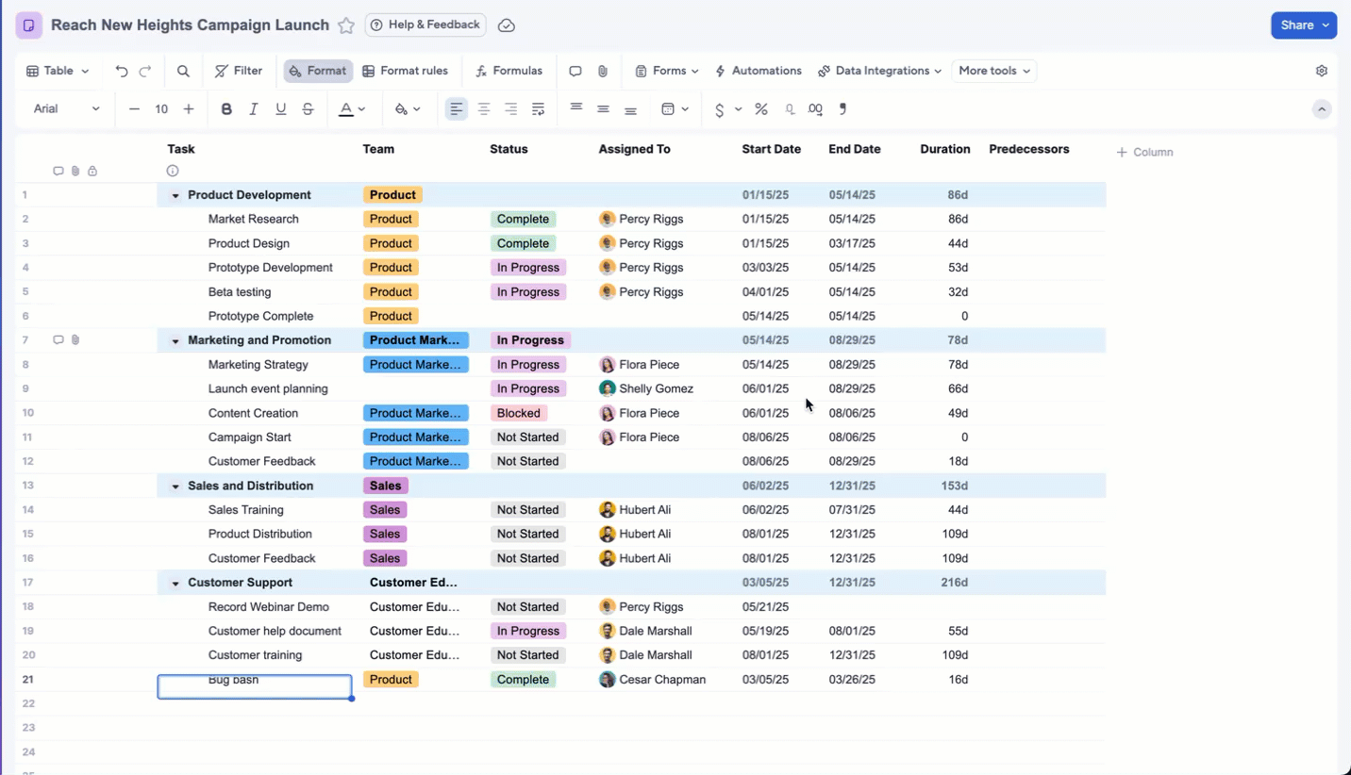Open the comments speech bubble in the toolbar

coord(575,71)
